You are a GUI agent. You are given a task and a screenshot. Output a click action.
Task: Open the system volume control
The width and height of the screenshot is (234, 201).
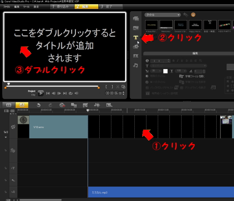76,93
